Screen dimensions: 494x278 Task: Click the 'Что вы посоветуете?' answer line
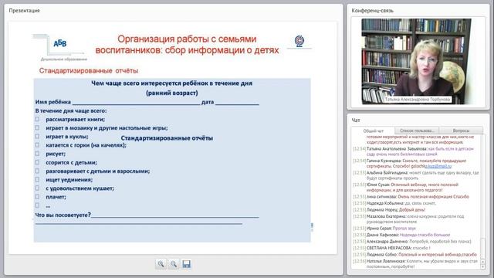(x=175, y=216)
